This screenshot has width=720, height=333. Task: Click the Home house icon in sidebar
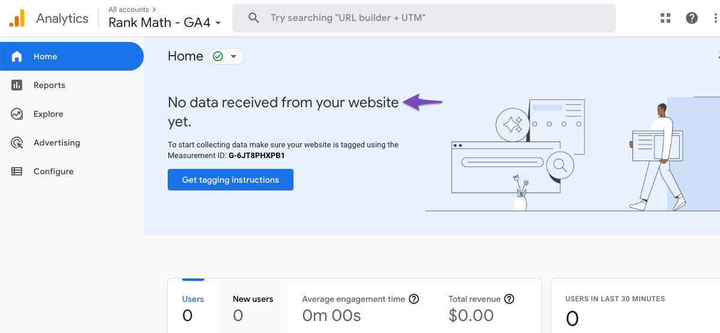point(17,56)
